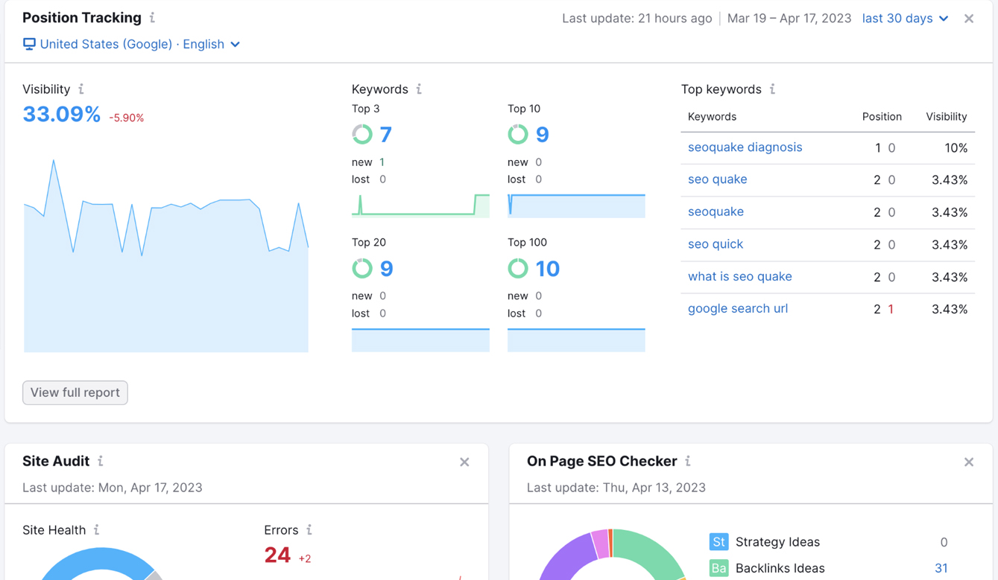Viewport: 998px width, 580px height.
Task: Open the seoquake keyword link
Action: pyautogui.click(x=716, y=211)
